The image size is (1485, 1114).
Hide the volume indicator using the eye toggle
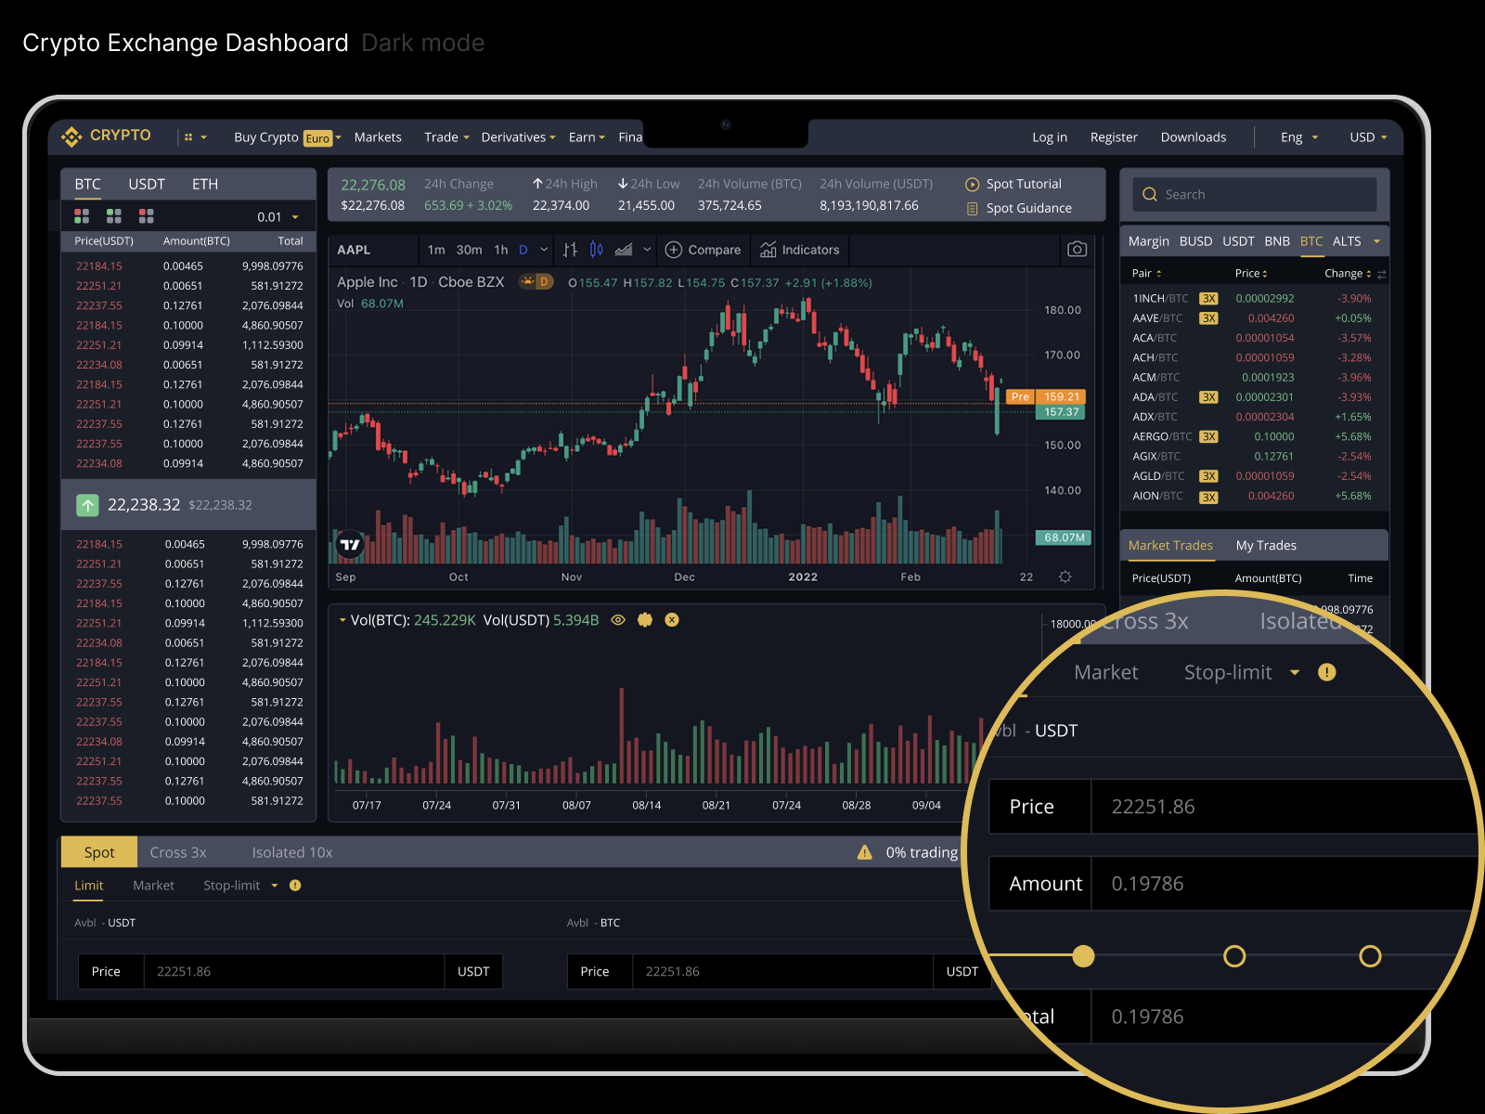point(618,619)
